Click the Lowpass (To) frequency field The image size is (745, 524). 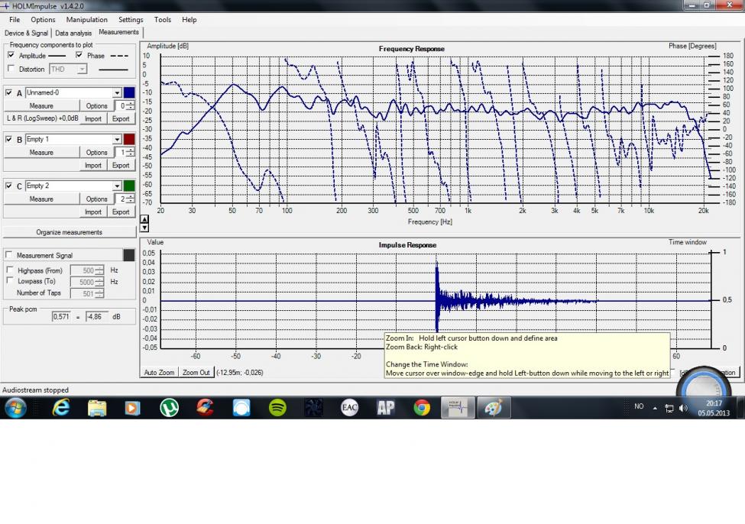(x=82, y=282)
